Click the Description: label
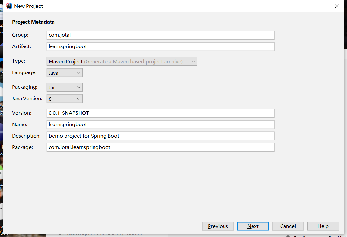This screenshot has width=347, height=237. pyautogui.click(x=26, y=136)
